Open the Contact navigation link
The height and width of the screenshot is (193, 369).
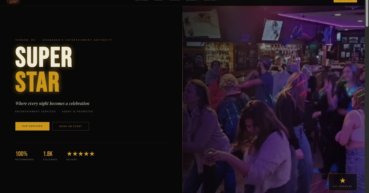pyautogui.click(x=211, y=1)
